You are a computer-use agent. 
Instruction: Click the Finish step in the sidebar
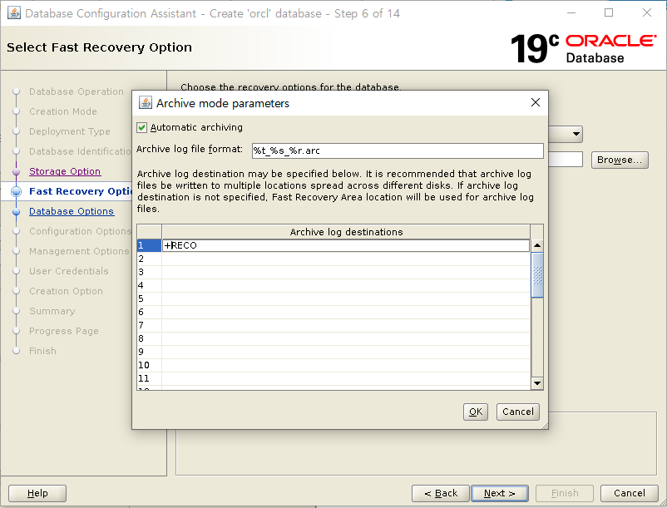42,351
